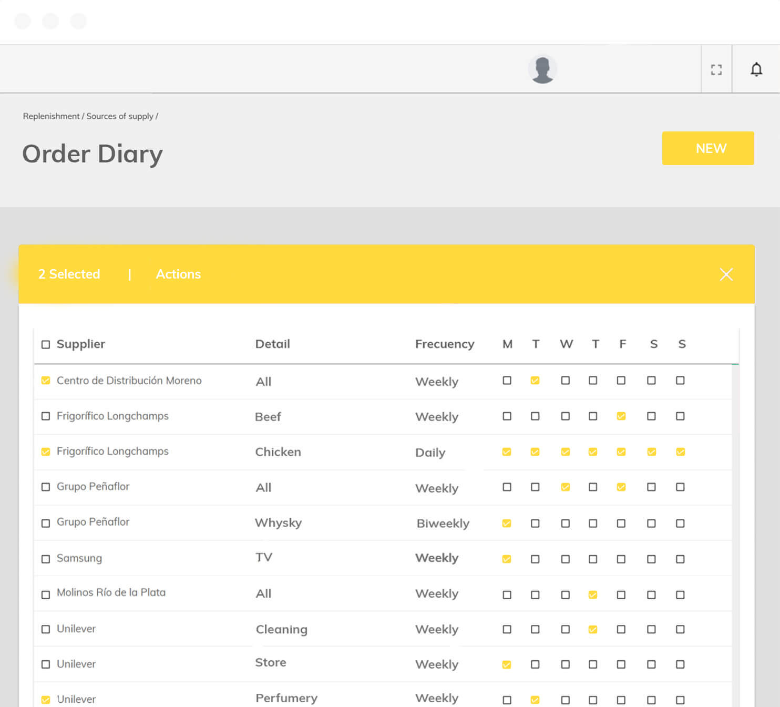This screenshot has height=707, width=780.
Task: Uncheck Unilever Perfumery row checkbox
Action: click(x=46, y=700)
